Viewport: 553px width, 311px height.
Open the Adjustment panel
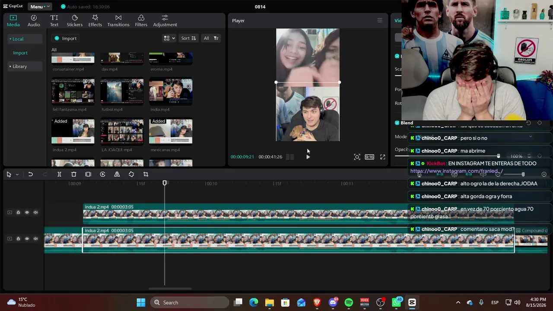click(x=165, y=21)
